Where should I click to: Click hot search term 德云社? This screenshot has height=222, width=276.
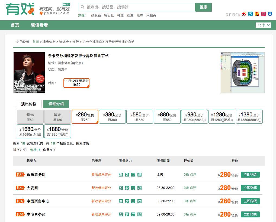tap(109, 15)
